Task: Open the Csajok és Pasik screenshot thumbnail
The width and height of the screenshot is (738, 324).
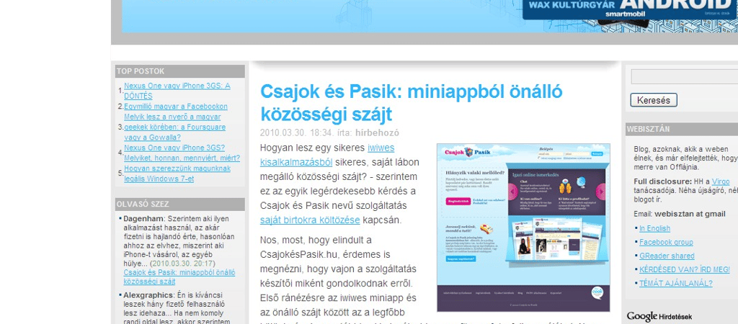Action: coord(524,227)
